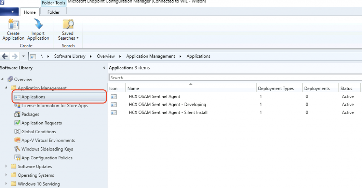This screenshot has width=362, height=188.
Task: Click the Search field in Applications
Action: click(x=235, y=77)
